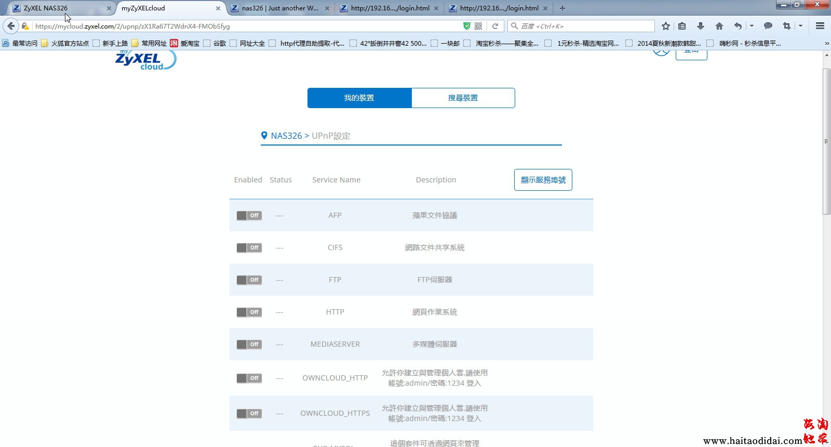Open the Firefox hamburger menu
831x447 pixels.
tap(820, 26)
